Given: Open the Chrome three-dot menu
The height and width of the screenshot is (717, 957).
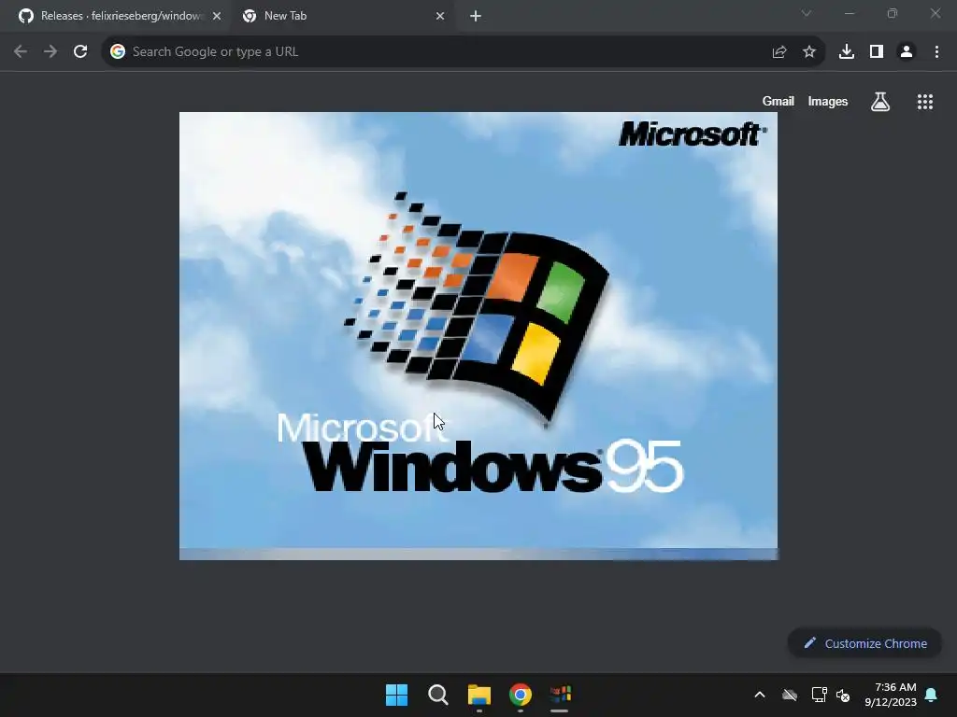Looking at the screenshot, I should tap(936, 52).
